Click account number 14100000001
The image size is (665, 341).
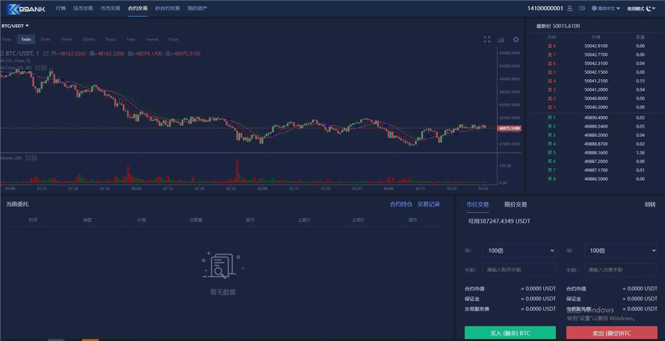tap(545, 9)
